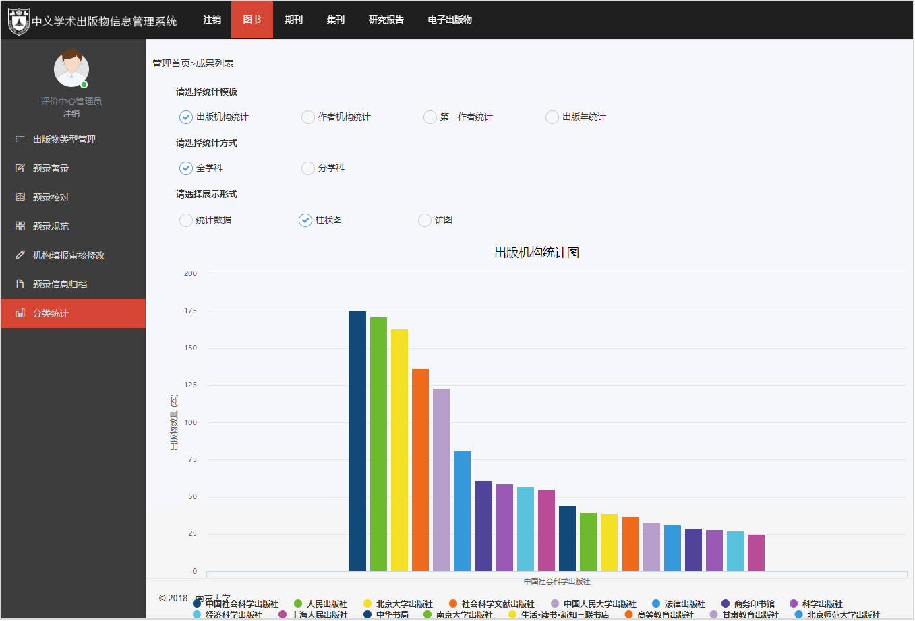Click the grid icon beside 题录规范

(x=20, y=226)
